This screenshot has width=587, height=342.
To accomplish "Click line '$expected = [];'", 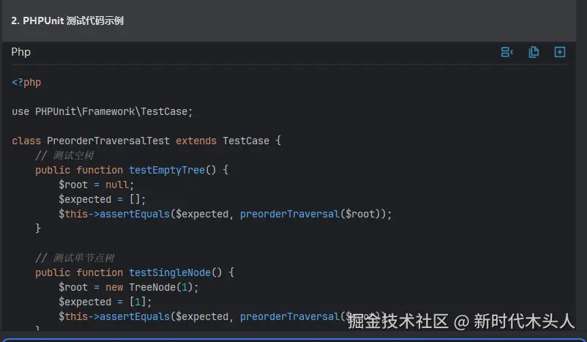I will pos(102,199).
